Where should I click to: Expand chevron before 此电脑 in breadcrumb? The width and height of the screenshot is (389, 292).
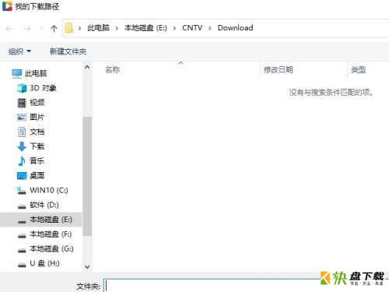click(79, 28)
